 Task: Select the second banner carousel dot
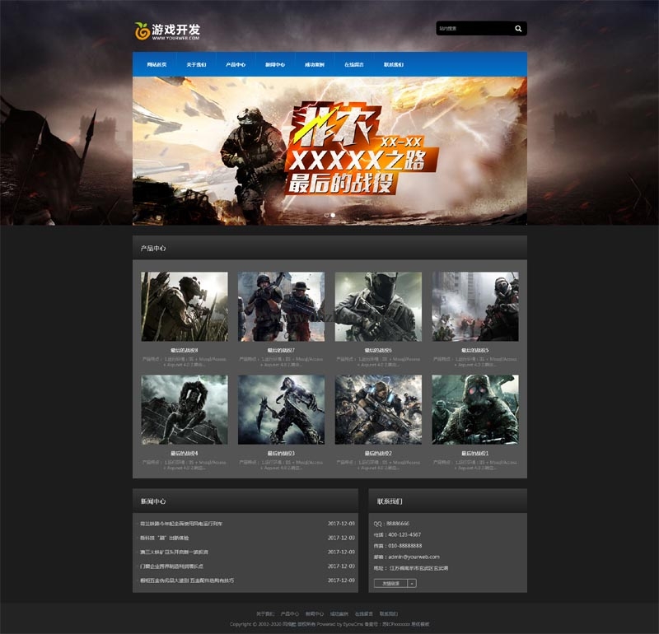333,215
